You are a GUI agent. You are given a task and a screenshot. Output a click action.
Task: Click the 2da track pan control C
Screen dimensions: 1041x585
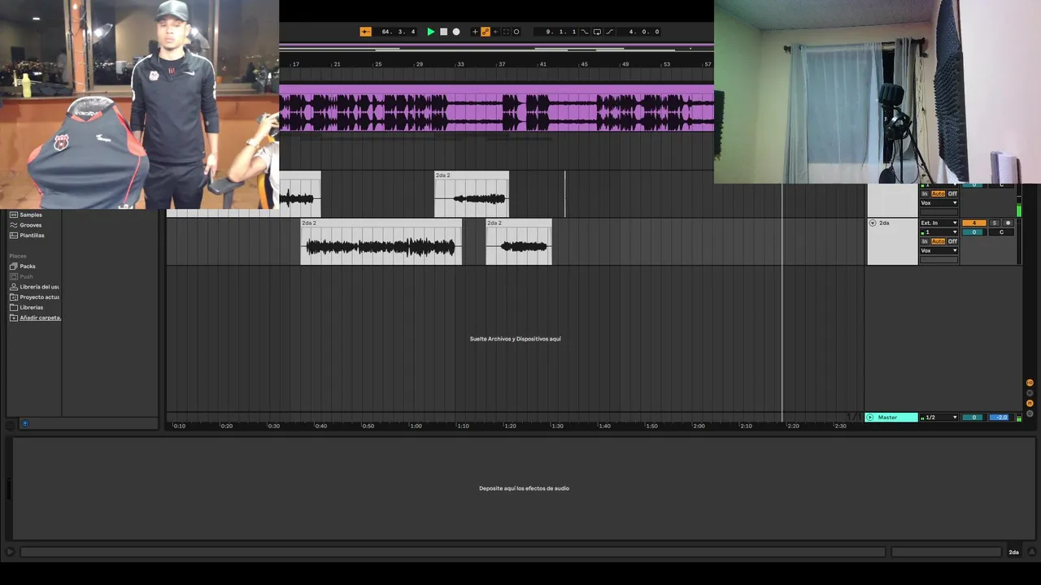(1001, 232)
